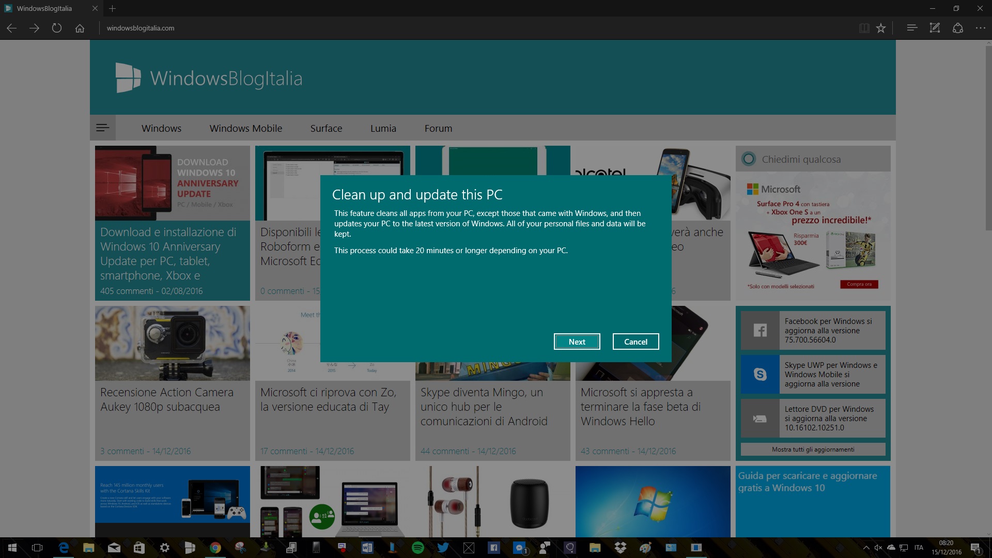
Task: Click the WindowsBlogItalia site logo
Action: point(209,78)
